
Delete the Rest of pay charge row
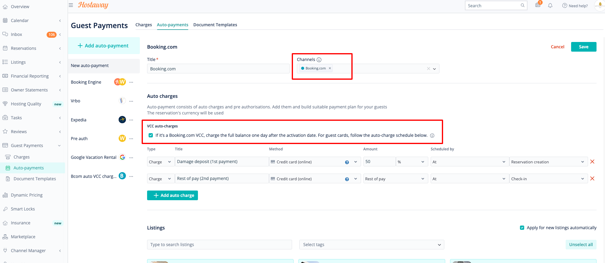[x=592, y=178]
